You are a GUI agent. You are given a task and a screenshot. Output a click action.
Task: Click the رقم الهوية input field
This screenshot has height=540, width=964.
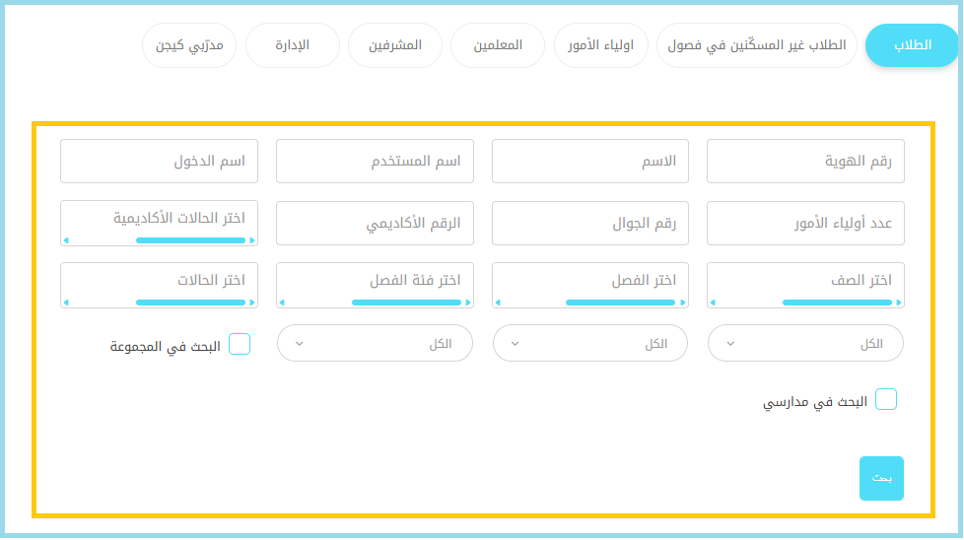coord(805,162)
